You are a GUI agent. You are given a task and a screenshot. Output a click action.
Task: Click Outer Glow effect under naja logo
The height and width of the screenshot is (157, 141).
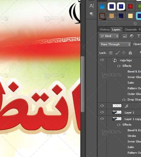(x=134, y=94)
